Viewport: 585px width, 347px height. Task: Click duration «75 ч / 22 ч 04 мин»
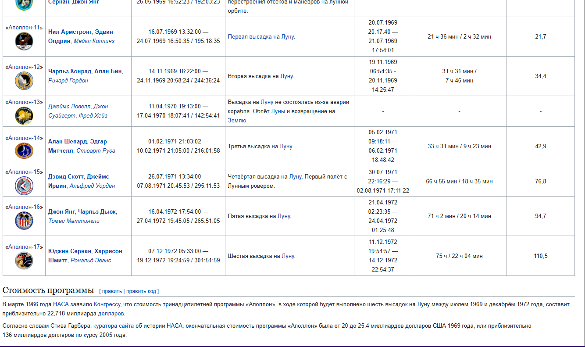[459, 256]
